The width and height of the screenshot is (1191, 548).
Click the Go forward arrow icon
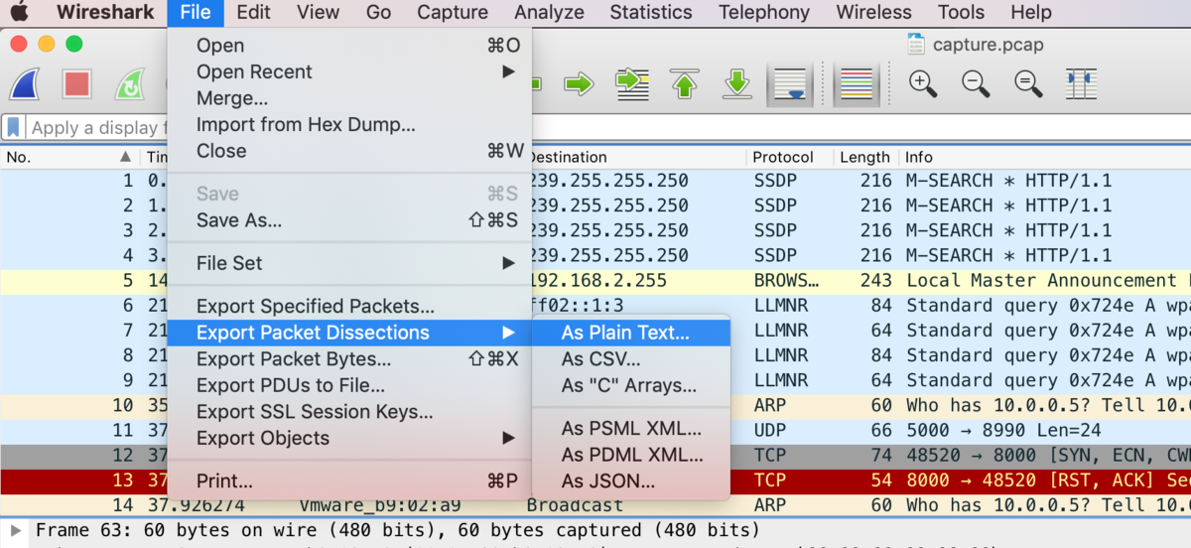(x=579, y=84)
